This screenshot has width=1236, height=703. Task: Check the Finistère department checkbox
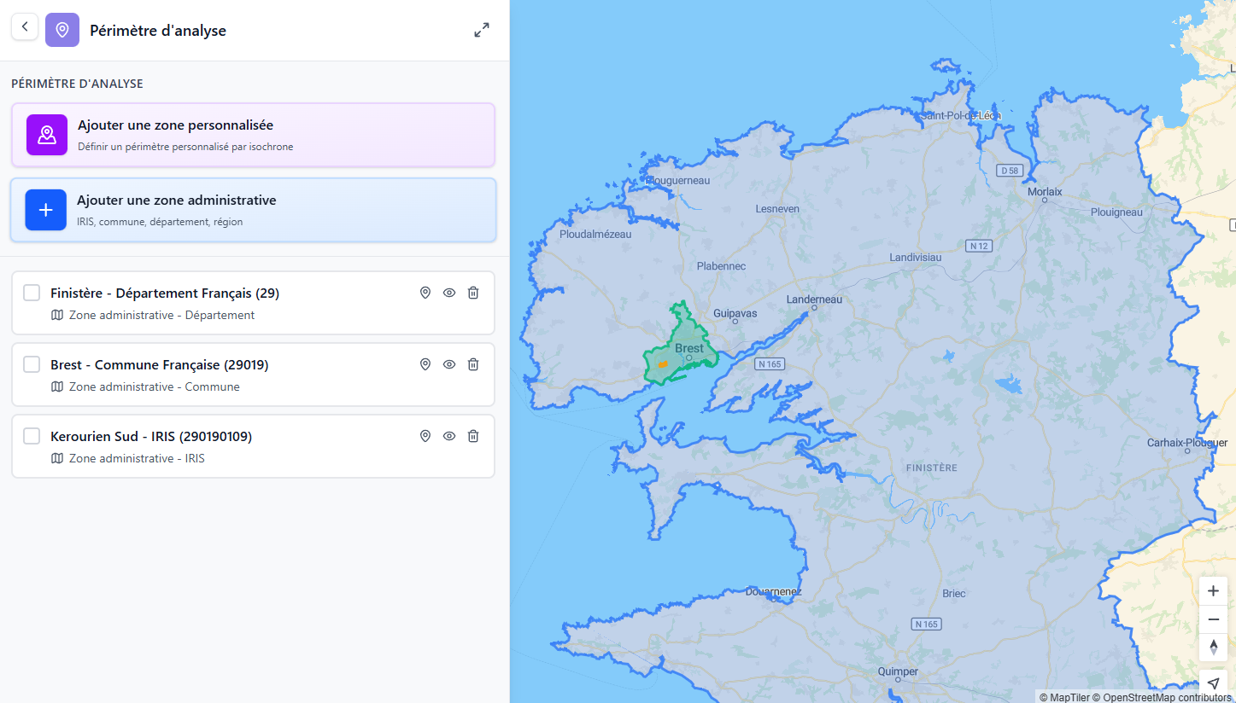[x=32, y=292]
